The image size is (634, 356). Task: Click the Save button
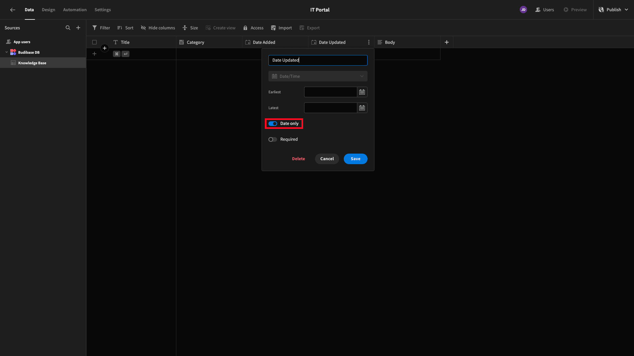click(356, 159)
